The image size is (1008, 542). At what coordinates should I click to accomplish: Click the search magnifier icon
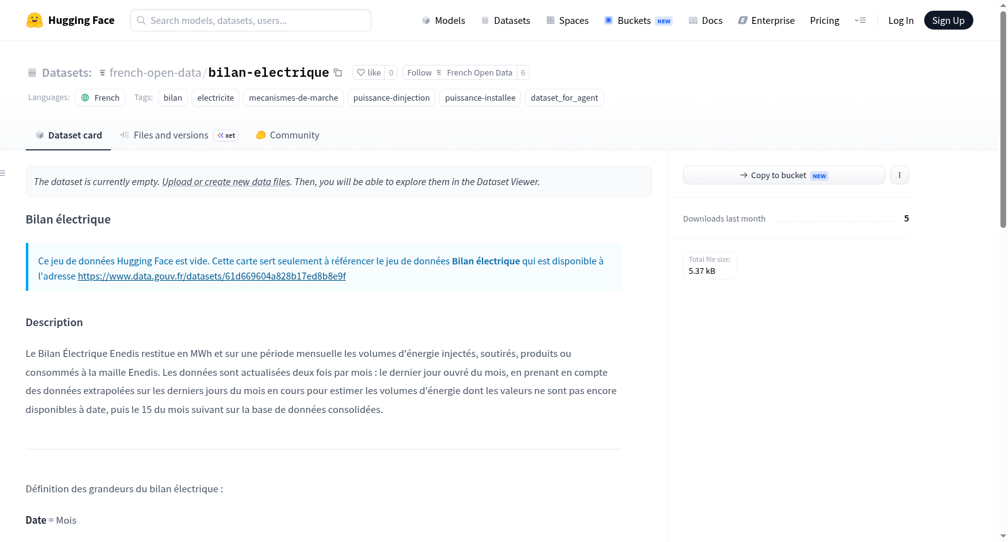141,20
